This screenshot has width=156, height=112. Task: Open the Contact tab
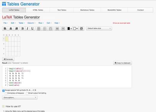140,10
